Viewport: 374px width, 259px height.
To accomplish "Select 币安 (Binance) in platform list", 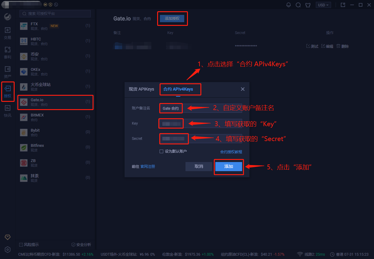I will (x=55, y=57).
